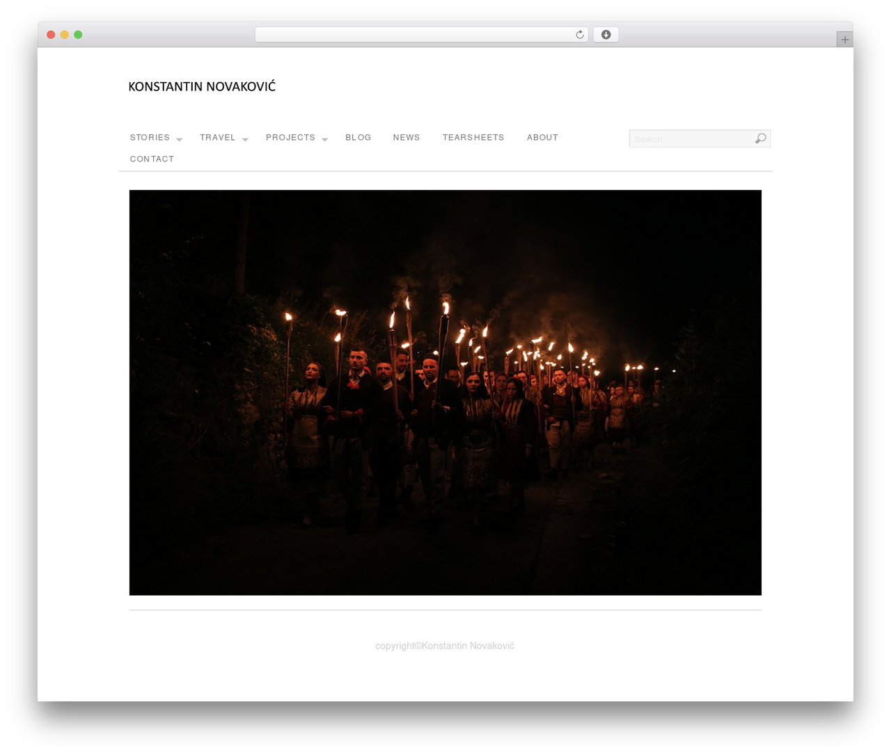Open the Contact page
Viewport: 891px width, 755px height.
(x=152, y=159)
